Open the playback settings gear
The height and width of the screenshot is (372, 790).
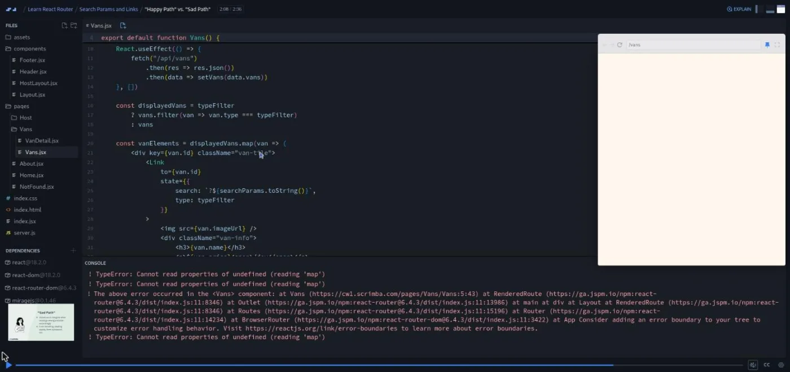point(781,365)
